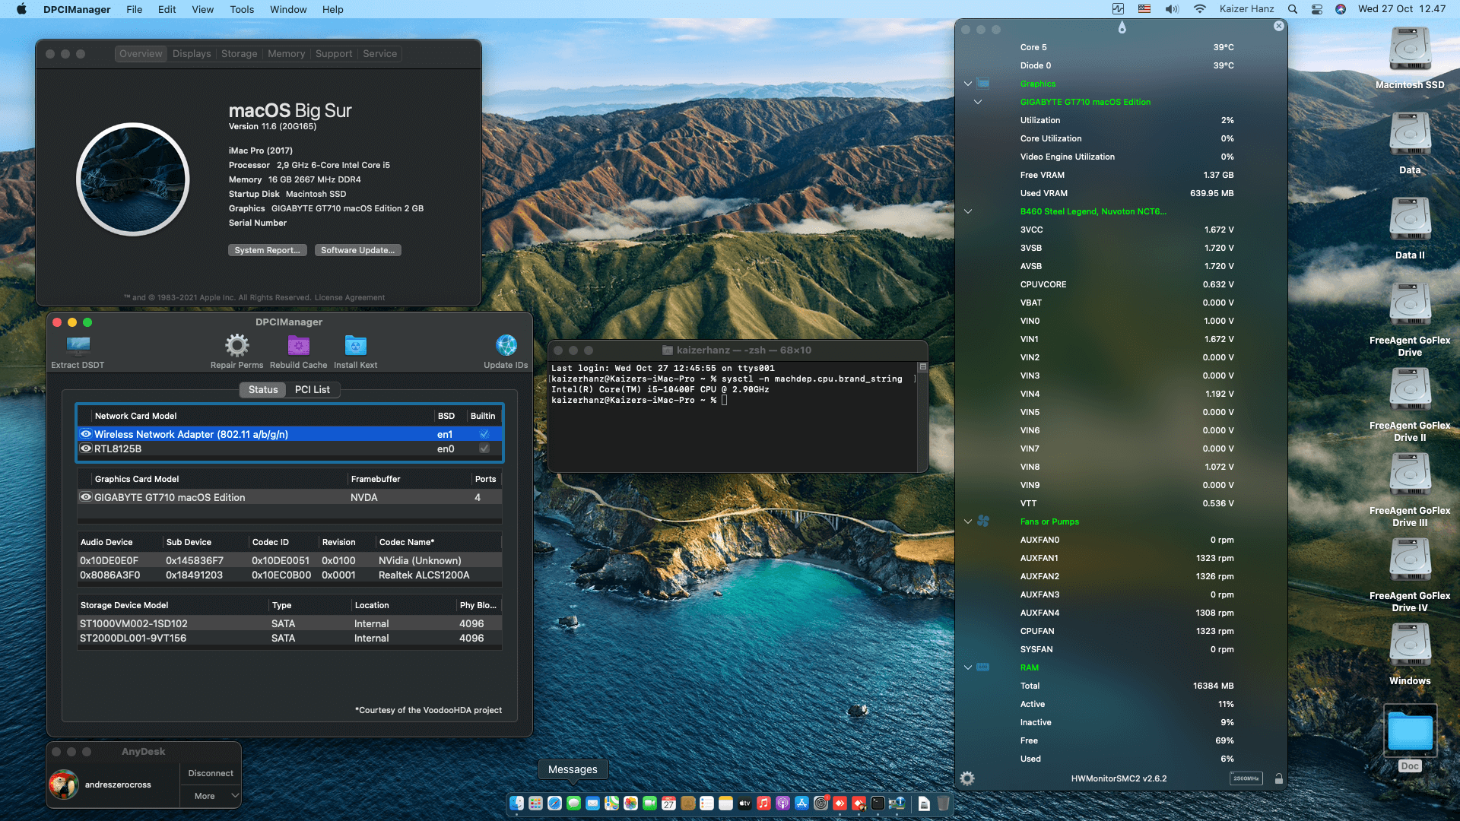Click the Repair Perms gear icon
The image size is (1460, 821).
(236, 346)
